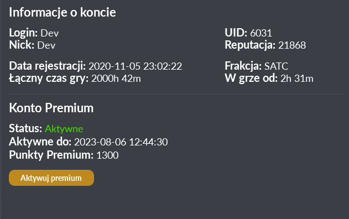The image size is (349, 219).
Task: Click the Konto Premium section heading
Action: [51, 108]
